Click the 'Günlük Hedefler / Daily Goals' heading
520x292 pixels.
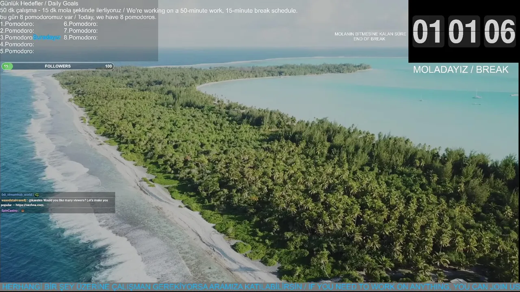[39, 3]
